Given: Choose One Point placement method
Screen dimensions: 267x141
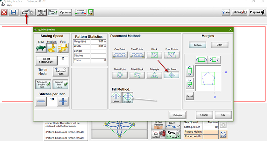Looking at the screenshot, I should pyautogui.click(x=120, y=55).
